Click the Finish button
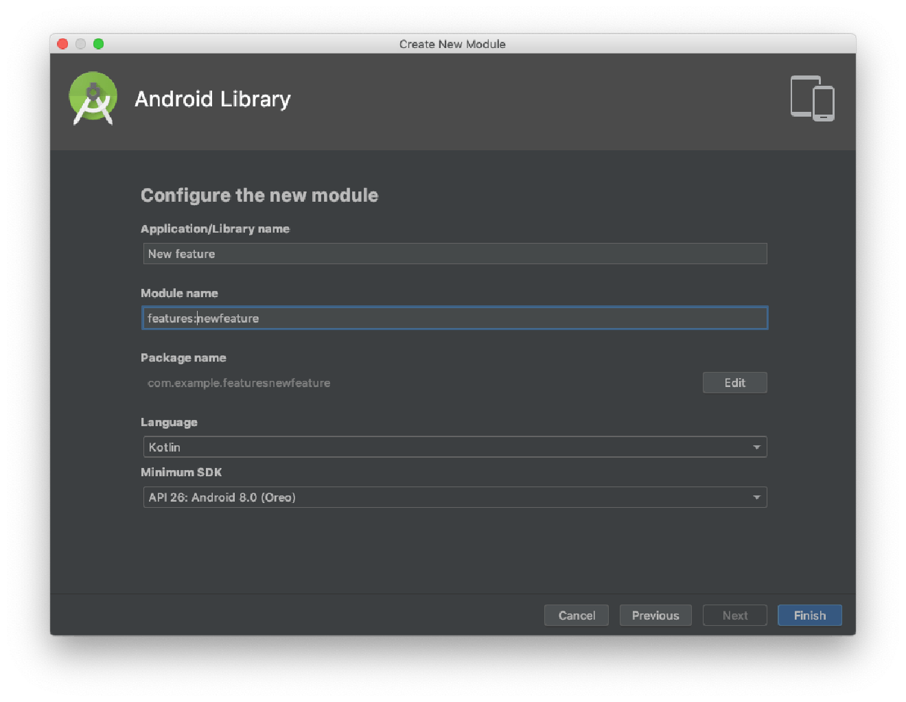The height and width of the screenshot is (702, 906). click(809, 615)
